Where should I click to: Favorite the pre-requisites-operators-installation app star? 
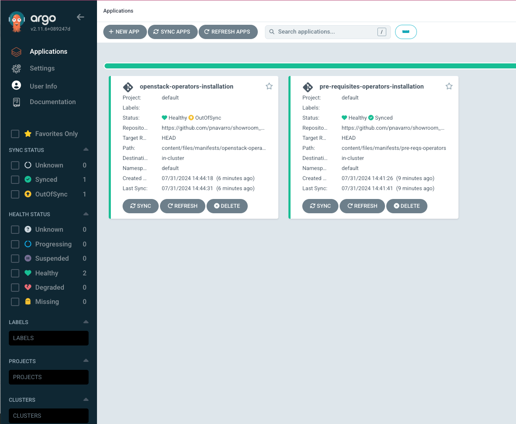tap(449, 86)
